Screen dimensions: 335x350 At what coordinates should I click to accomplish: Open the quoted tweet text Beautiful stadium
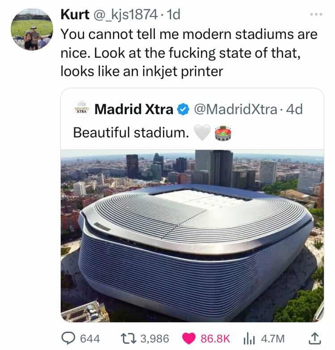[x=131, y=132]
